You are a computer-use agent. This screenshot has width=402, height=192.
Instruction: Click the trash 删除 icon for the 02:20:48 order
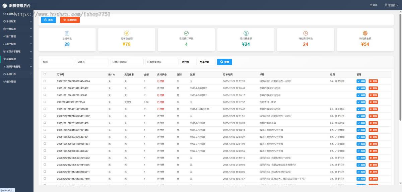(371, 88)
